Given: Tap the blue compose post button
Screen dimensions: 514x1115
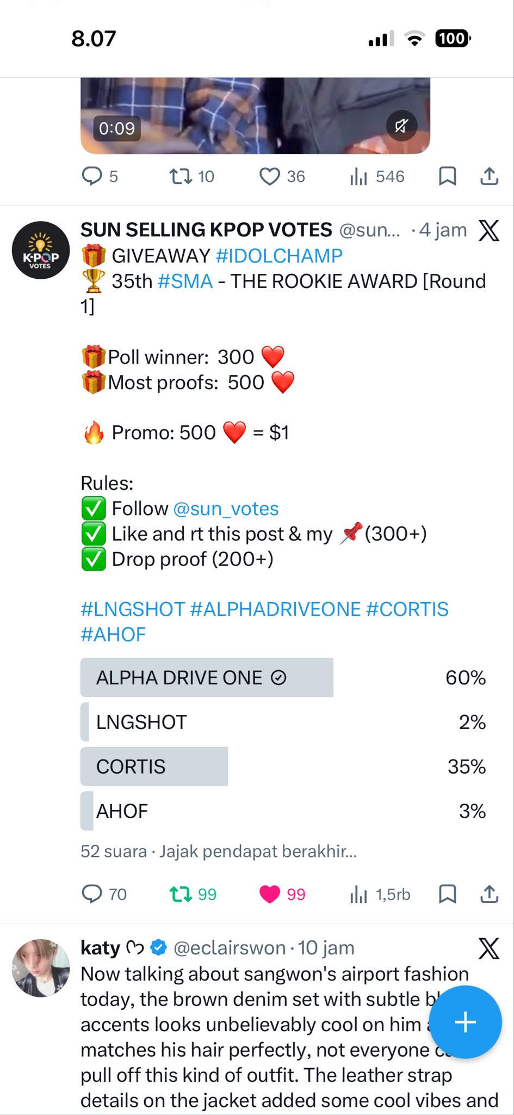Looking at the screenshot, I should 465,1022.
